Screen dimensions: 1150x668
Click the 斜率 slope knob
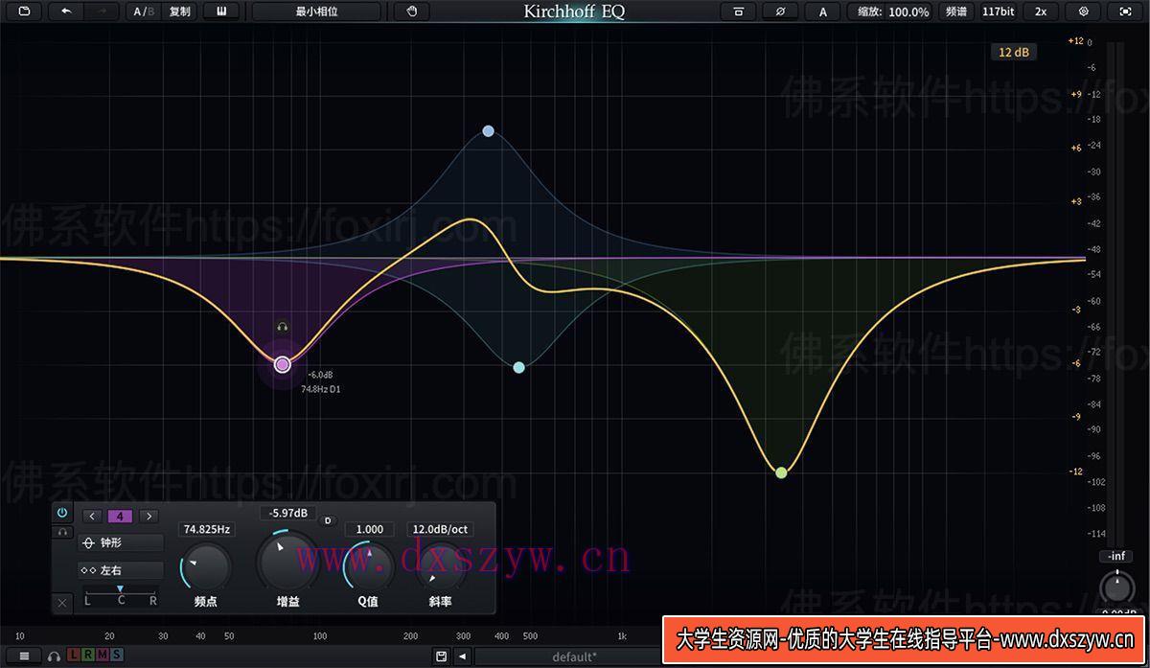coord(441,568)
